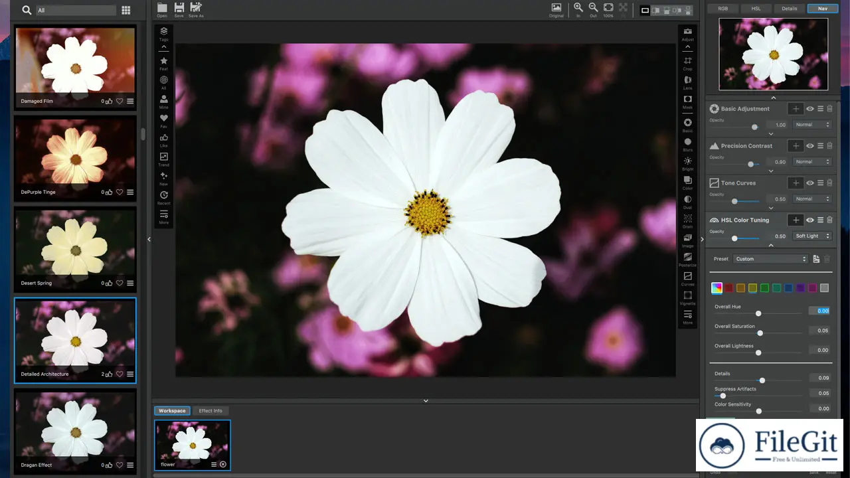Screen dimensions: 850x478
Task: Open Precision Contrast blend mode dropdown
Action: pyautogui.click(x=813, y=162)
